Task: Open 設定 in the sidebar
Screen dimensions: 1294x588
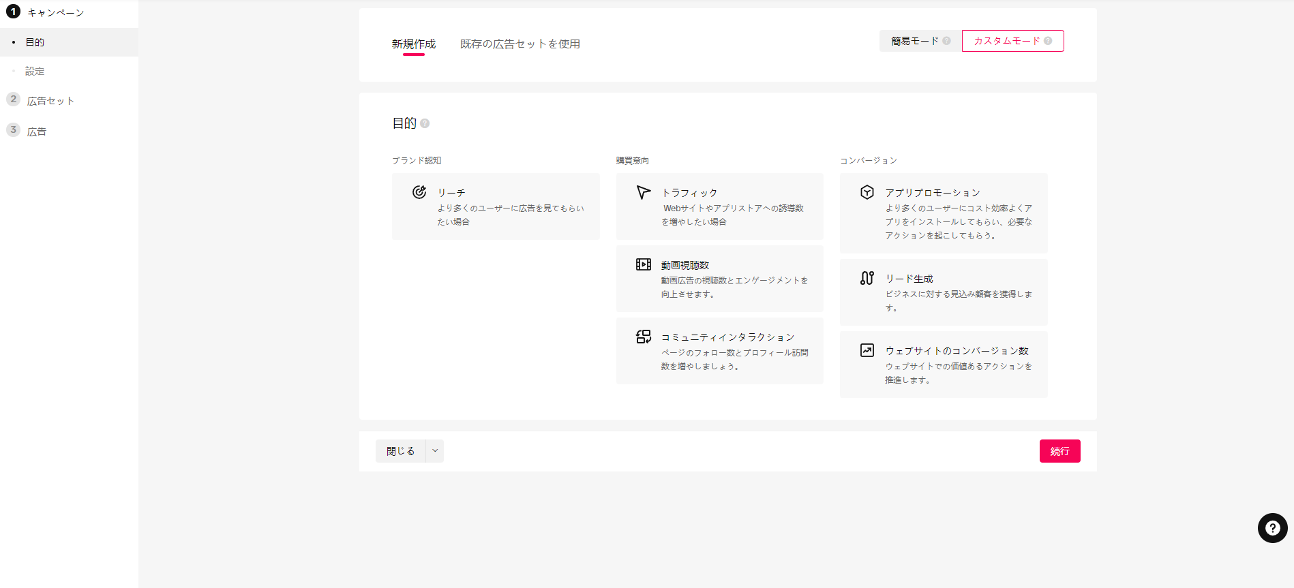Action: pos(35,71)
